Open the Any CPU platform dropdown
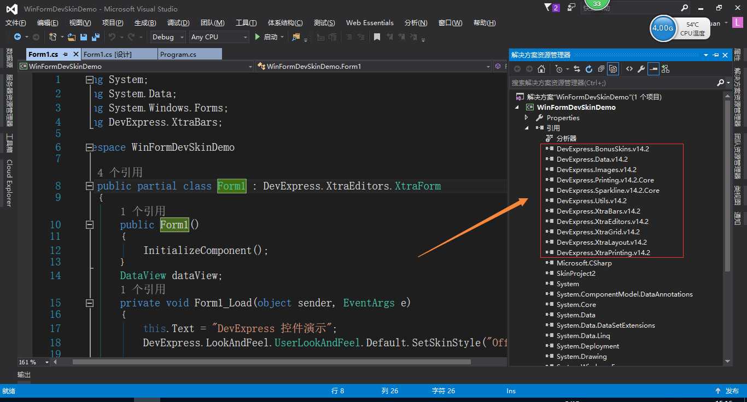This screenshot has height=402, width=747. click(x=219, y=37)
